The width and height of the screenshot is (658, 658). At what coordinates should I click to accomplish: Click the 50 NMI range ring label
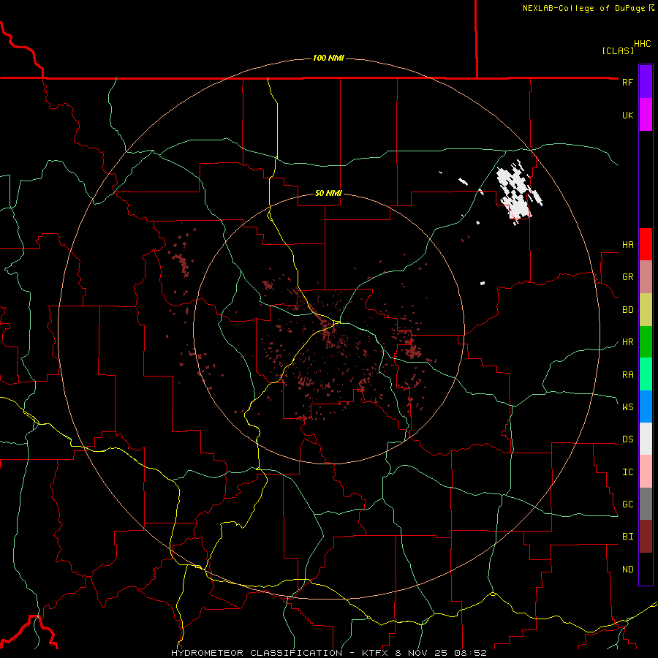coord(328,194)
